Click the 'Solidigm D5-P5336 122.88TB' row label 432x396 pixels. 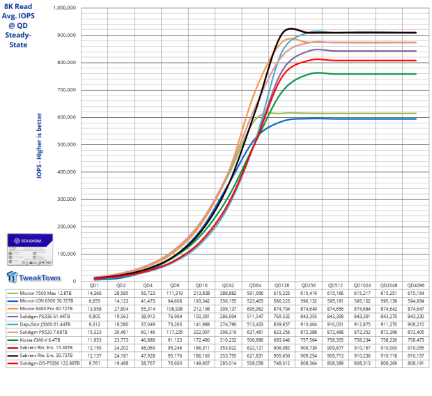click(x=49, y=363)
